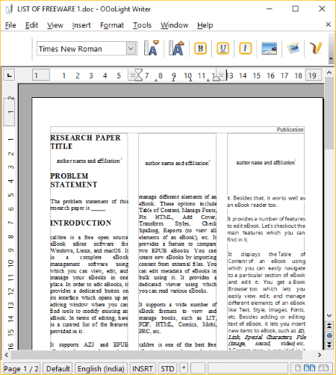Open the Insert menu

point(81,25)
